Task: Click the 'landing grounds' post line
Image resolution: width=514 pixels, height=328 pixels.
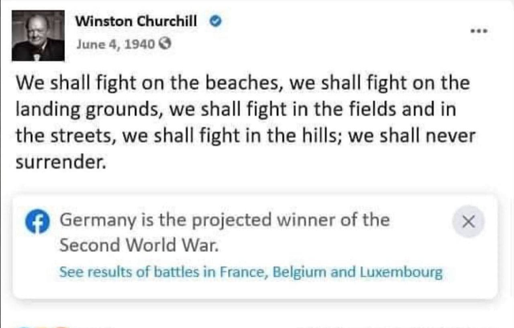Action: coord(236,109)
